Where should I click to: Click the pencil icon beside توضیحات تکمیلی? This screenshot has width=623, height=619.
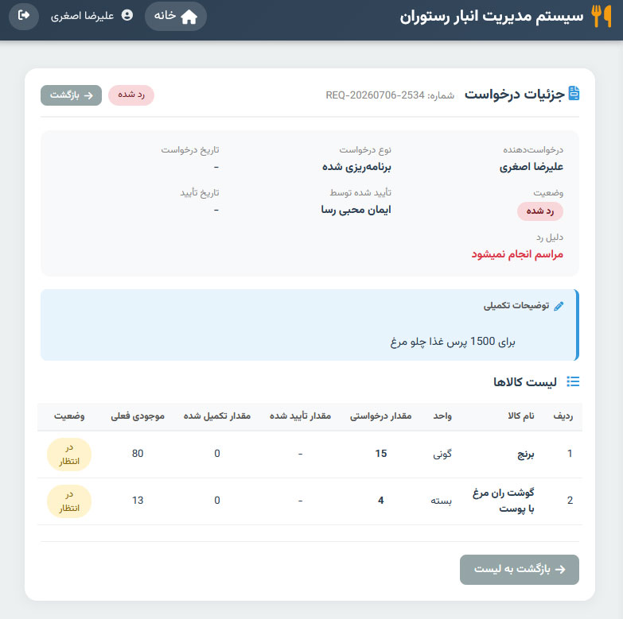pyautogui.click(x=559, y=306)
